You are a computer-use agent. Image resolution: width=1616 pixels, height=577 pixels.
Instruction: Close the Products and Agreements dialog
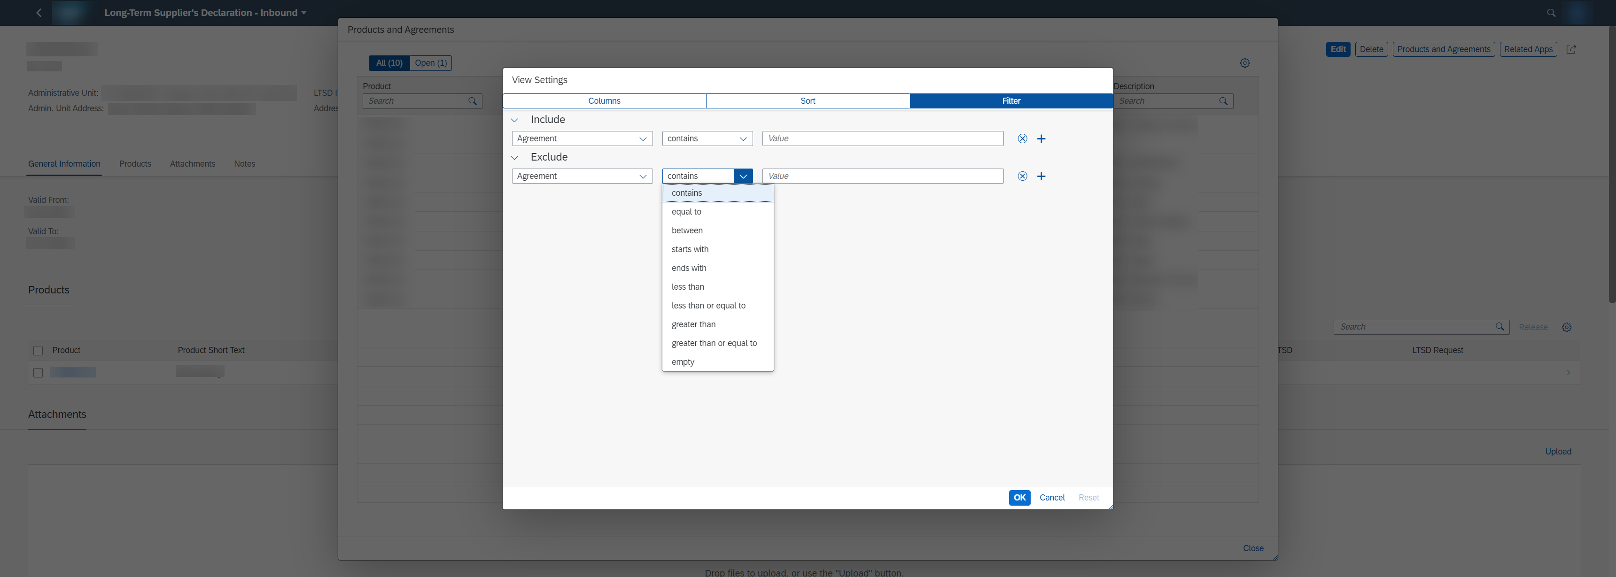(x=1253, y=549)
